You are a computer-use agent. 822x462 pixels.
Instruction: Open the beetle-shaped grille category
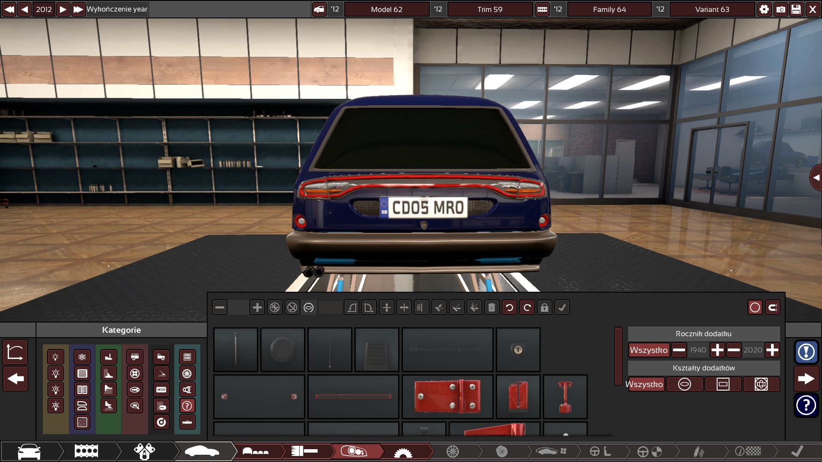click(82, 357)
